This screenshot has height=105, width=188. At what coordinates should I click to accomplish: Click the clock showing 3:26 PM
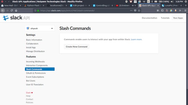[179, 2]
